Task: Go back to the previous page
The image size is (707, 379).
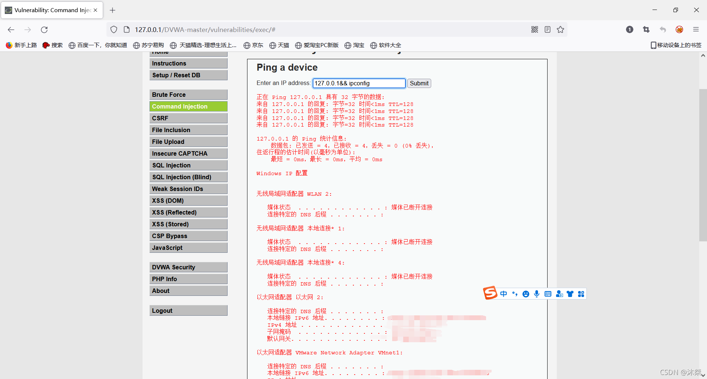Action: pyautogui.click(x=11, y=29)
